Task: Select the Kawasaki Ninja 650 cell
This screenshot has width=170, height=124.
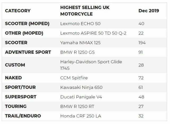Action: click(x=81, y=87)
